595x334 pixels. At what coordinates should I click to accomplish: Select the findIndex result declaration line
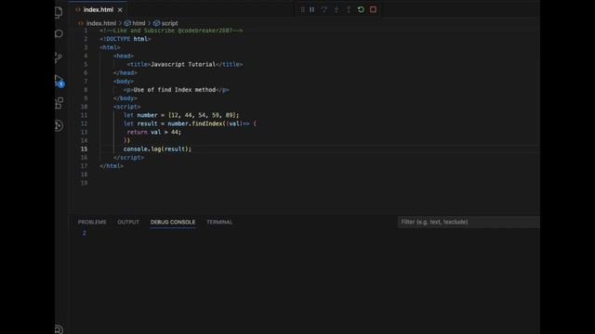pyautogui.click(x=190, y=123)
